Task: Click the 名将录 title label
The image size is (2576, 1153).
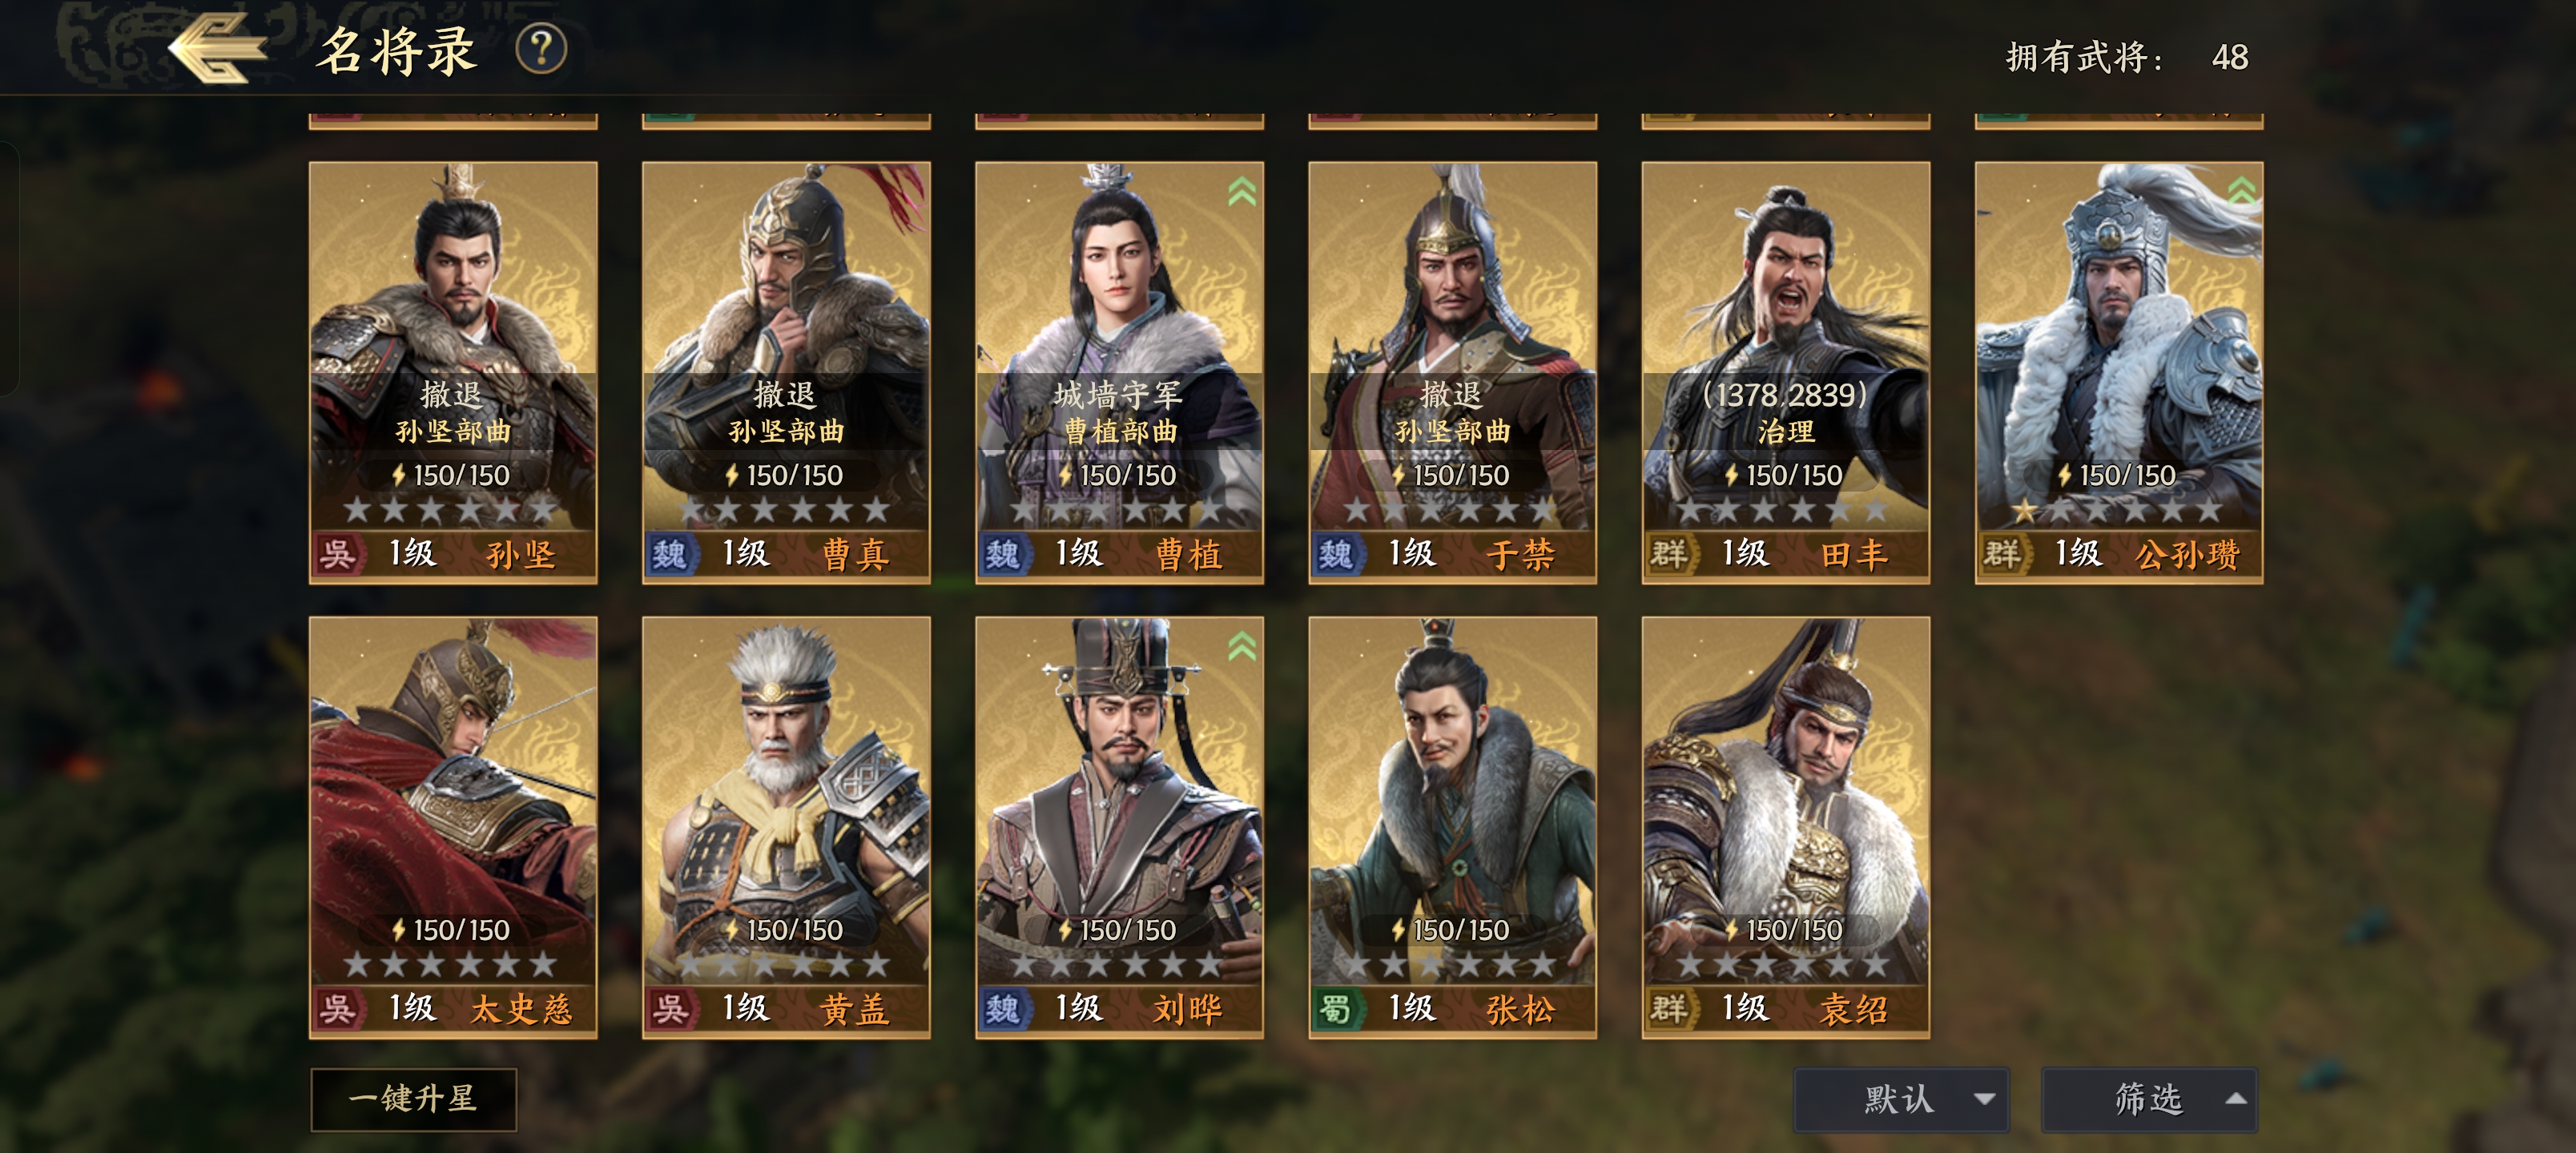Action: 396,50
